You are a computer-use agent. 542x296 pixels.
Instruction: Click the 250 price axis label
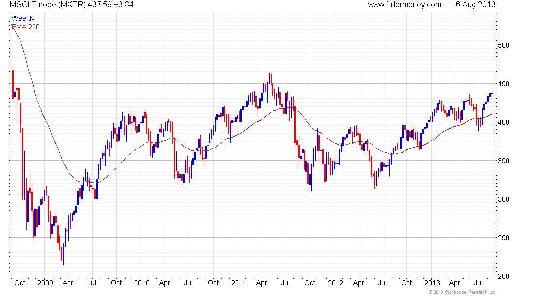[503, 238]
